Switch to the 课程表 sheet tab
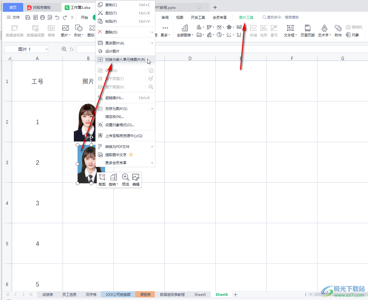This screenshot has width=368, height=300. coord(145,294)
